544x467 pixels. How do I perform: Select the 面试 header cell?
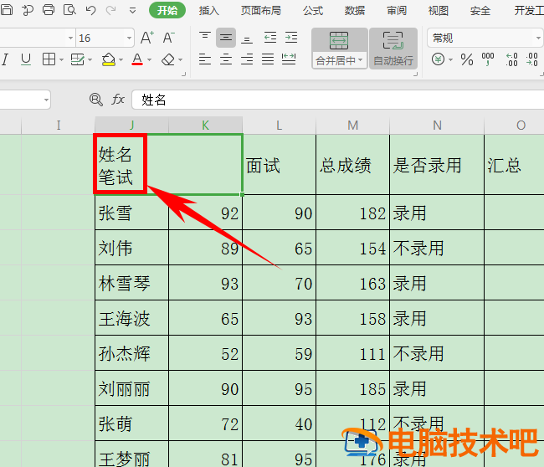coord(279,165)
